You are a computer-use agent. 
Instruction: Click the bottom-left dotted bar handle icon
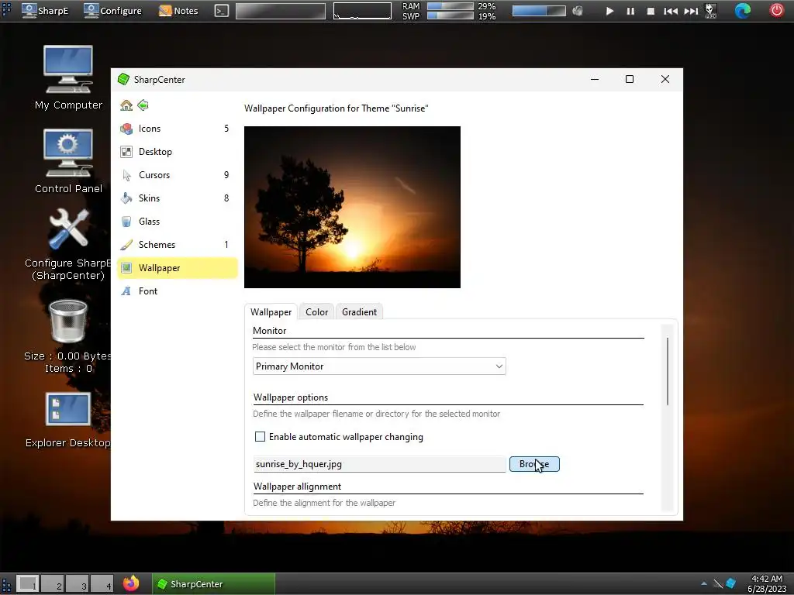[x=6, y=584]
